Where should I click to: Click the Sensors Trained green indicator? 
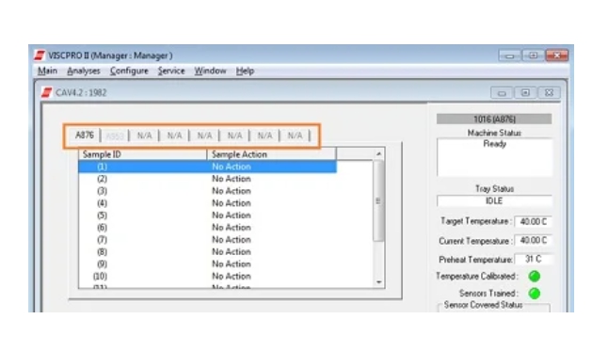pyautogui.click(x=535, y=294)
